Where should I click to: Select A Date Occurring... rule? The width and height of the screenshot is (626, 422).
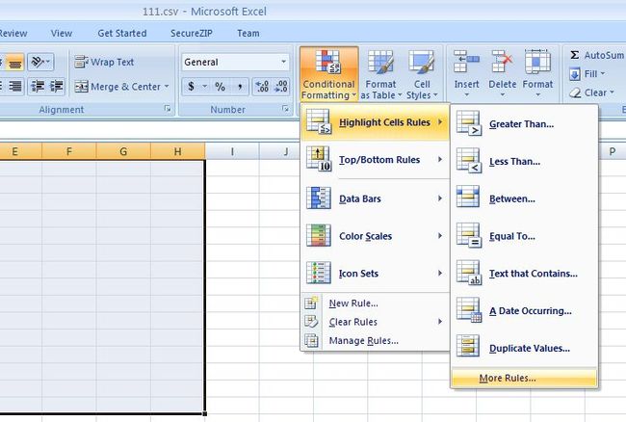coord(524,310)
